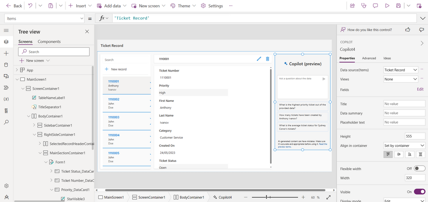Open the Variables (x) icon

[x=6, y=99]
